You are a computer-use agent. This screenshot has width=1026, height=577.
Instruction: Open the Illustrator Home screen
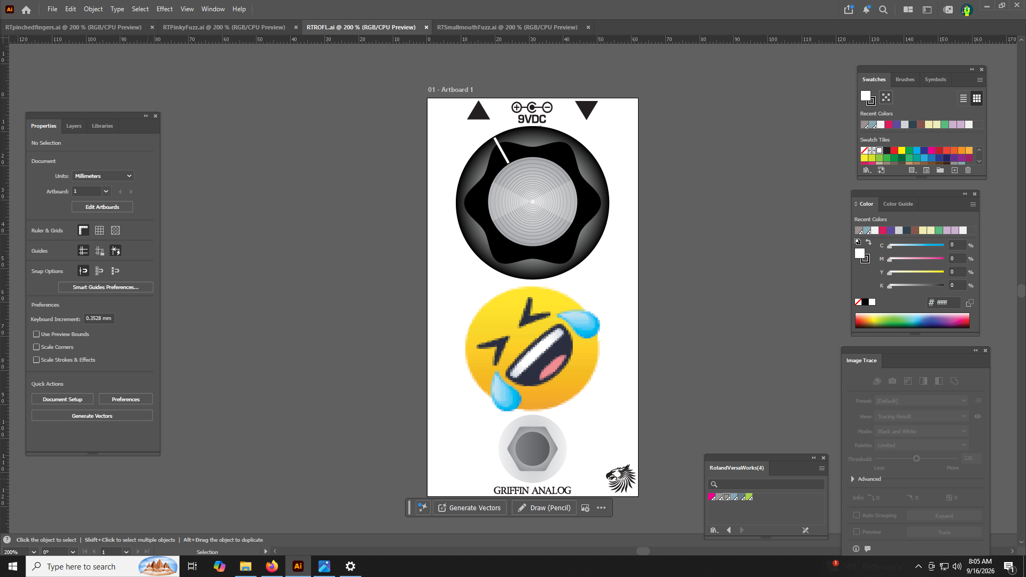26,10
